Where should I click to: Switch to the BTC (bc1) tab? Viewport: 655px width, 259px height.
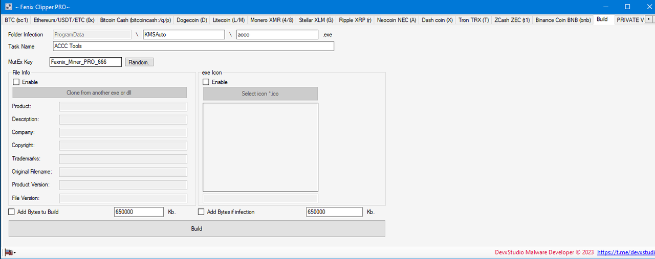(16, 20)
